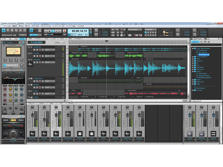Image resolution: width=223 pixels, height=167 pixels.
Task: Expand the Delay plugin folder
Action: 193,59
